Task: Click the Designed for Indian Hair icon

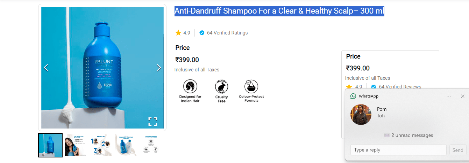Action: click(190, 86)
